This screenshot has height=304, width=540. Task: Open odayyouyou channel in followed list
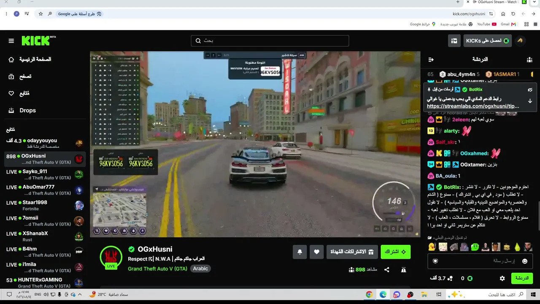45,143
